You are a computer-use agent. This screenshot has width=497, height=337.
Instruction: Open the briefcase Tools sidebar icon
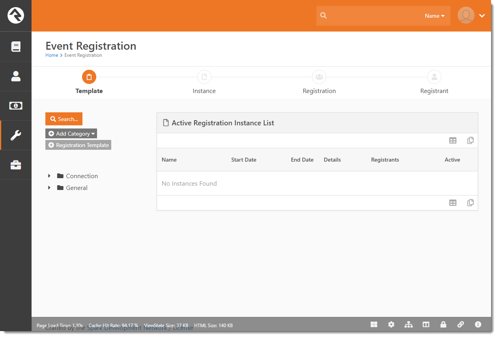pos(16,165)
